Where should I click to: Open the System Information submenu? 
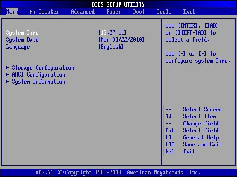pyautogui.click(x=38, y=82)
